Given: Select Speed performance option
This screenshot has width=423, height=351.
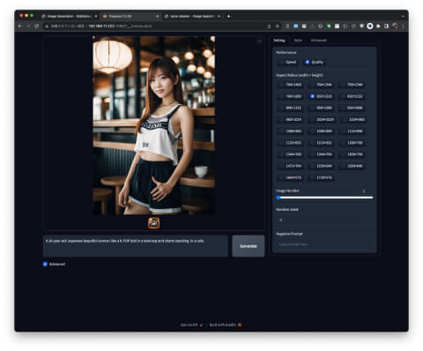Looking at the screenshot, I should click(287, 62).
